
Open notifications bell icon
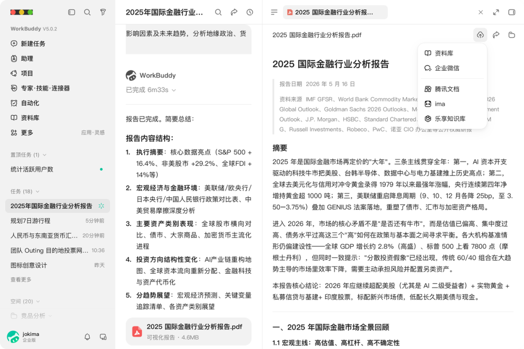tap(87, 337)
